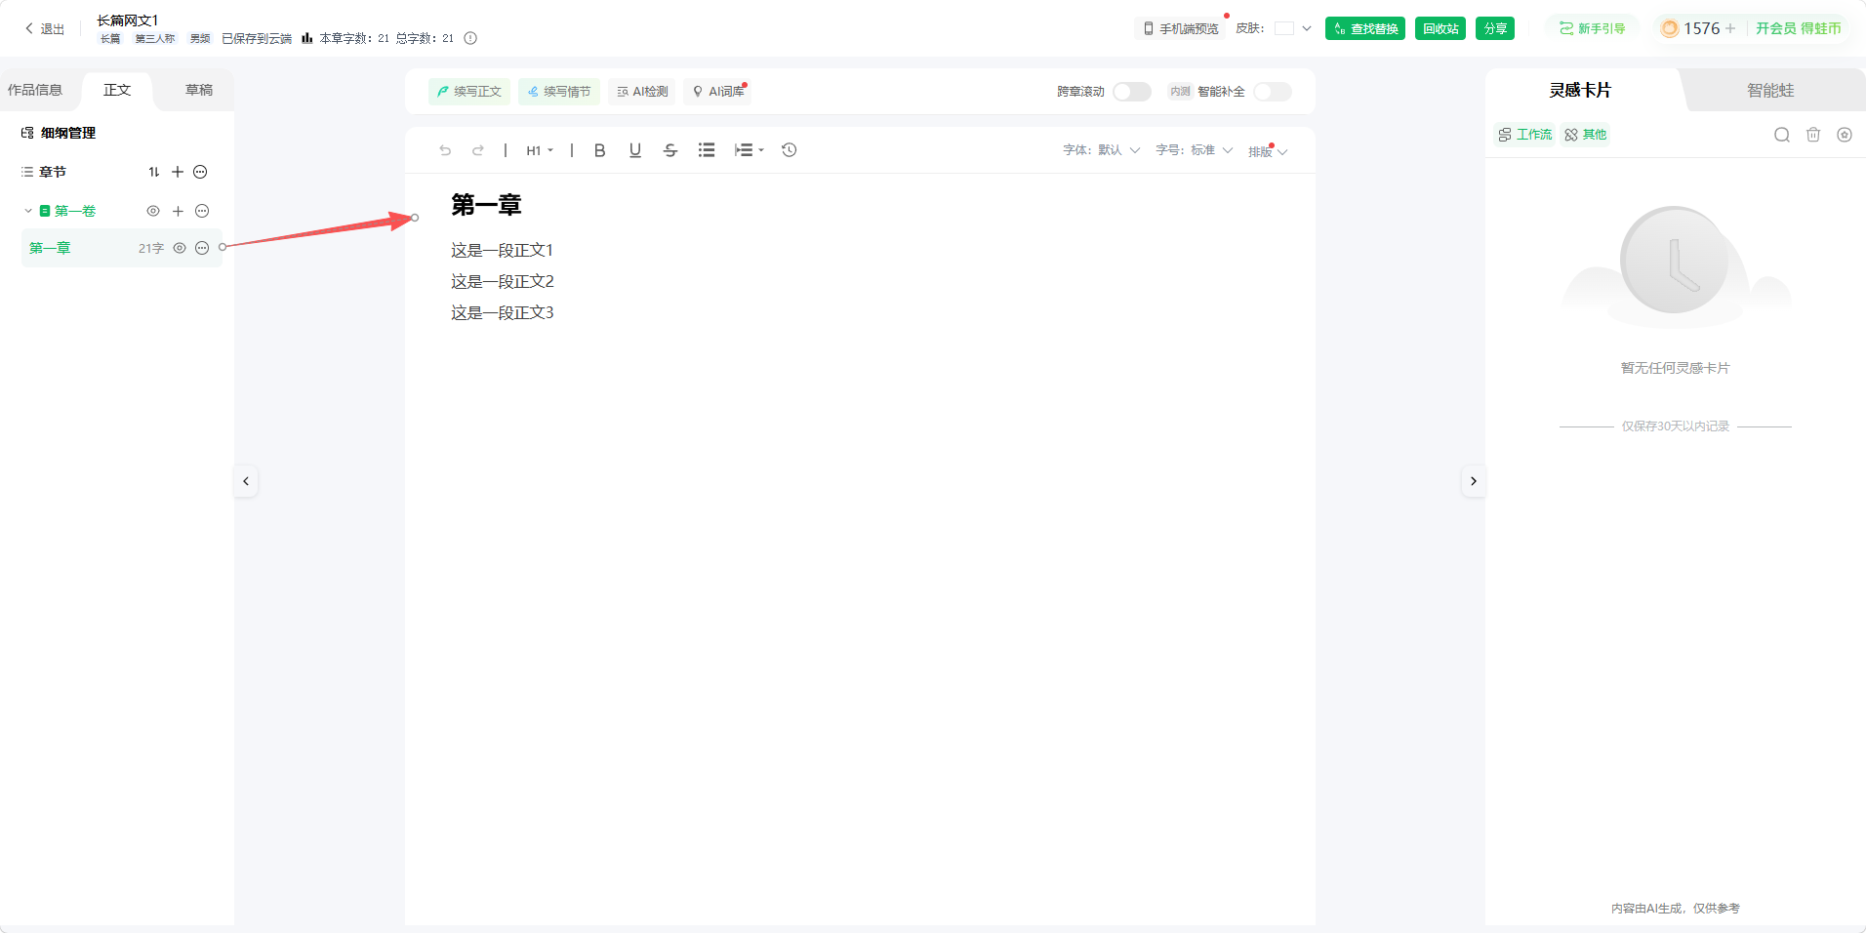Open the version history clock icon
The height and width of the screenshot is (933, 1866).
790,150
